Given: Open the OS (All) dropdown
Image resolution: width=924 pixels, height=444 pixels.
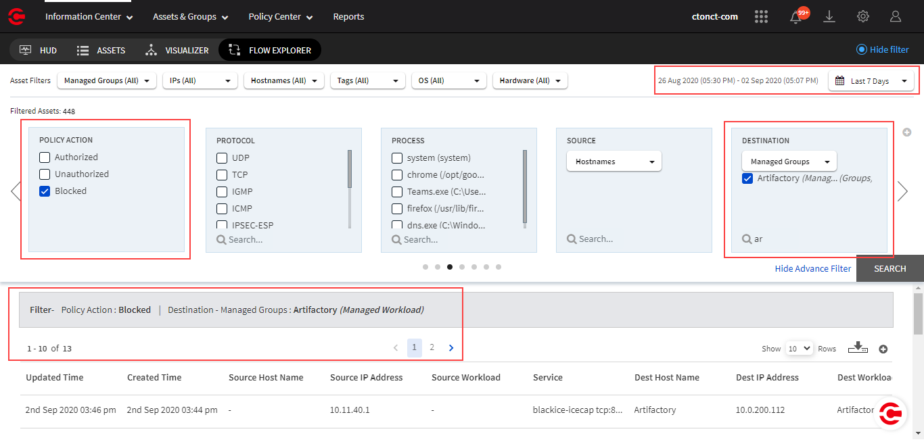Looking at the screenshot, I should (x=449, y=80).
